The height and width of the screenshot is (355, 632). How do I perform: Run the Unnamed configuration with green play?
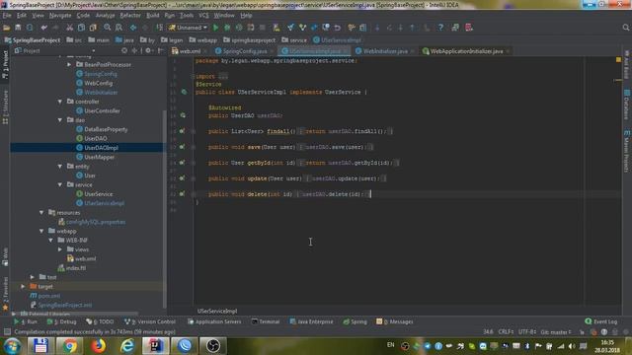[215, 28]
